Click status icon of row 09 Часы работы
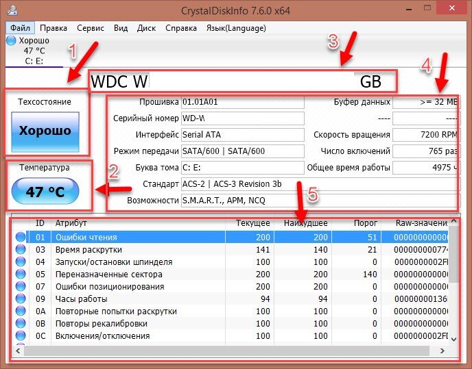Image resolution: width=472 pixels, height=369 pixels. click(21, 298)
